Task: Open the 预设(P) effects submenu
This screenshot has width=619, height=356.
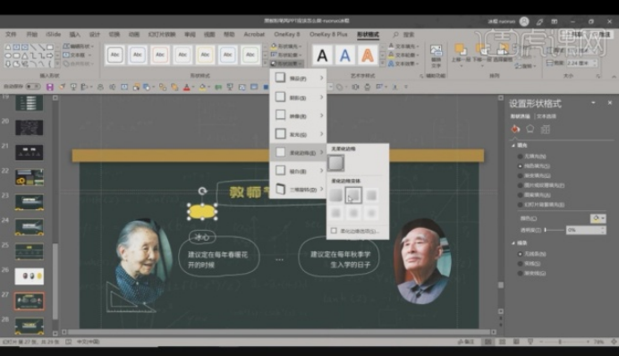Action: point(298,78)
